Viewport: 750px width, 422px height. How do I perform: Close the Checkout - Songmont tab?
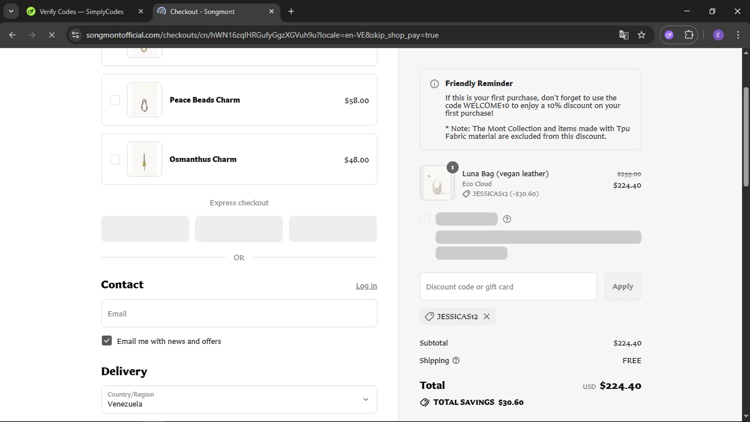click(271, 12)
